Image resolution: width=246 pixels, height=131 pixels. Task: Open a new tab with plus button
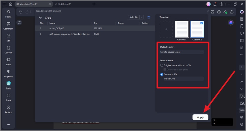[94, 4]
